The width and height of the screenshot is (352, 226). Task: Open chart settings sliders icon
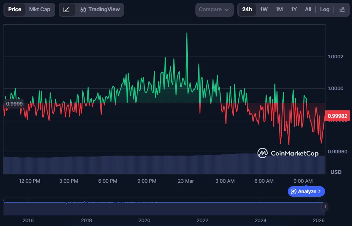[x=342, y=10]
